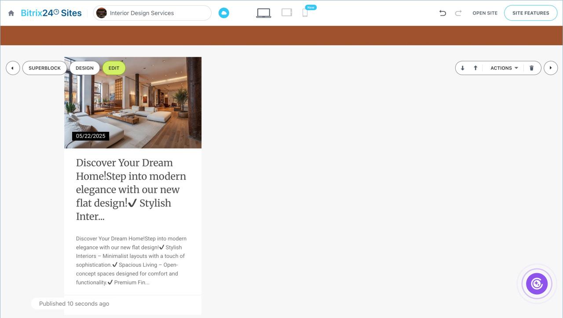Go to the home icon
Screen dimensions: 563x318
pos(11,13)
